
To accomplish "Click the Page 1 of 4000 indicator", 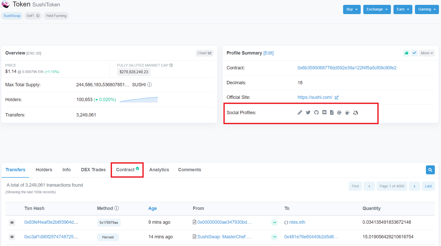I will click(x=392, y=186).
